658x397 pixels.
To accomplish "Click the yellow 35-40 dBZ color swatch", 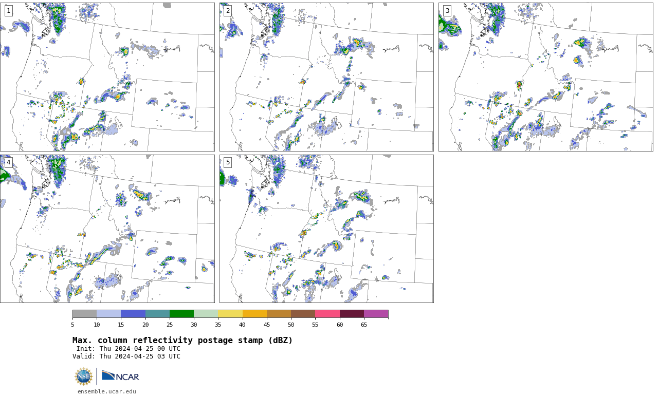I will [230, 314].
